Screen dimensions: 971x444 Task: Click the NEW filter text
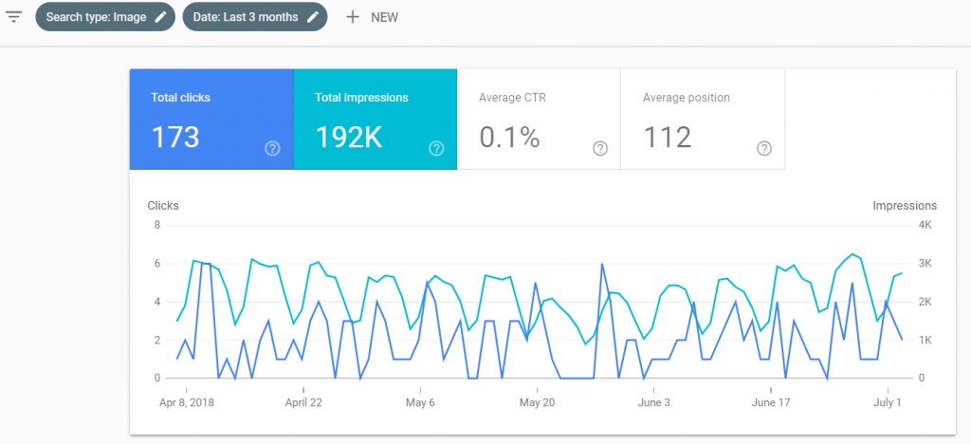(x=384, y=18)
